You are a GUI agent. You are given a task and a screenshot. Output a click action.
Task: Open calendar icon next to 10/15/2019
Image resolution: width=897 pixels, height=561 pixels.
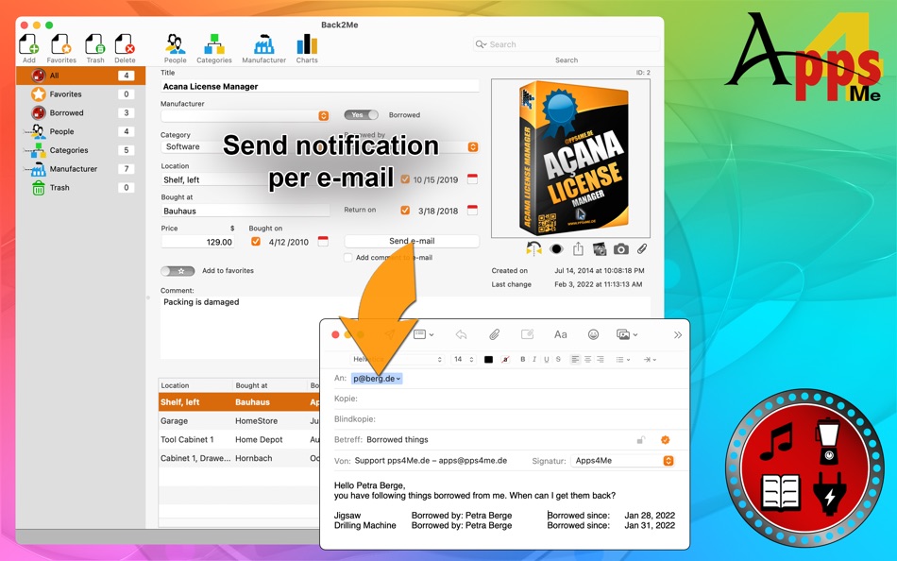[x=472, y=179]
